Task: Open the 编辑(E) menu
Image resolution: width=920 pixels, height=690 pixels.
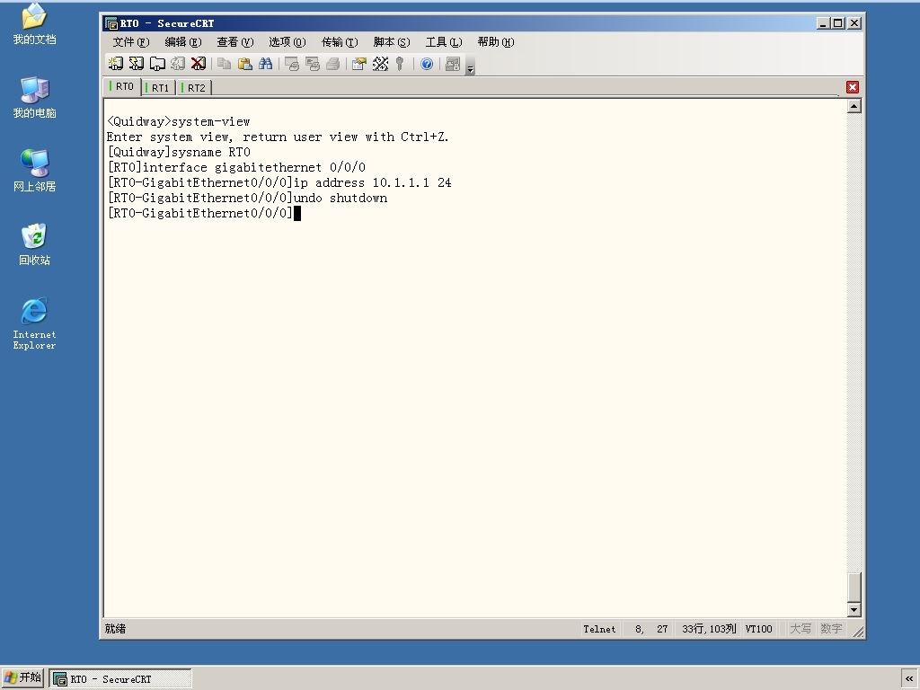Action: [x=183, y=41]
